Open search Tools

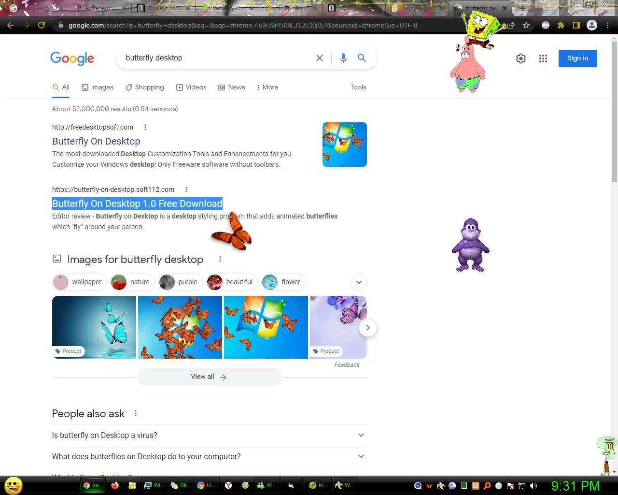pos(358,87)
